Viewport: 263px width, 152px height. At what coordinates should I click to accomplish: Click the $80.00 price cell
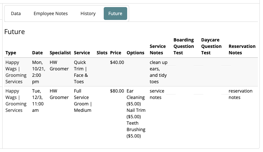[117, 91]
